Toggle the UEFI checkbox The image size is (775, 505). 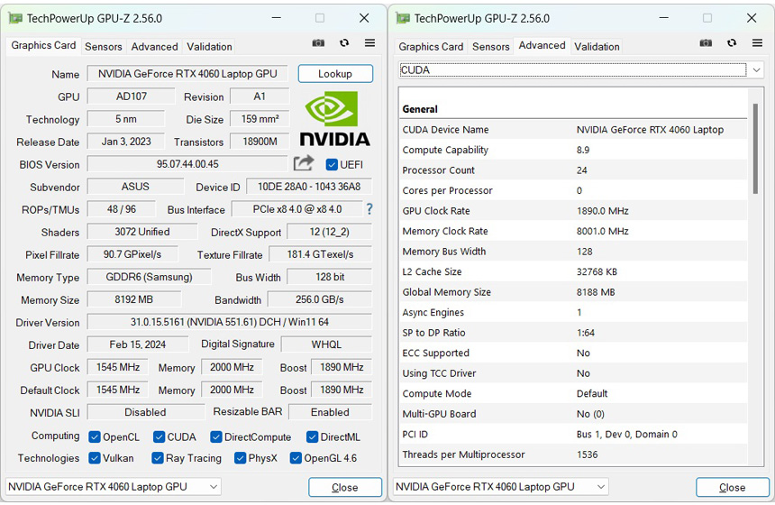click(332, 164)
